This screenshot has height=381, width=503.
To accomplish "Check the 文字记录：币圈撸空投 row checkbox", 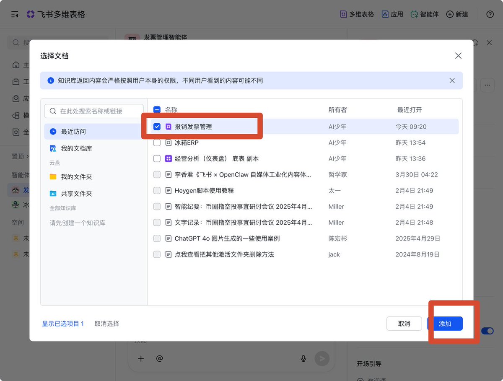I will pyautogui.click(x=157, y=222).
